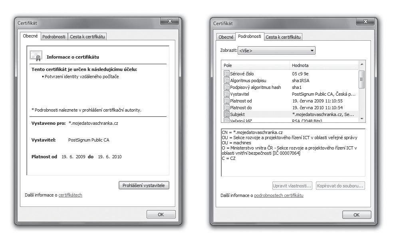Click the OU = machines line
This screenshot has width=397, height=242.
click(x=236, y=143)
